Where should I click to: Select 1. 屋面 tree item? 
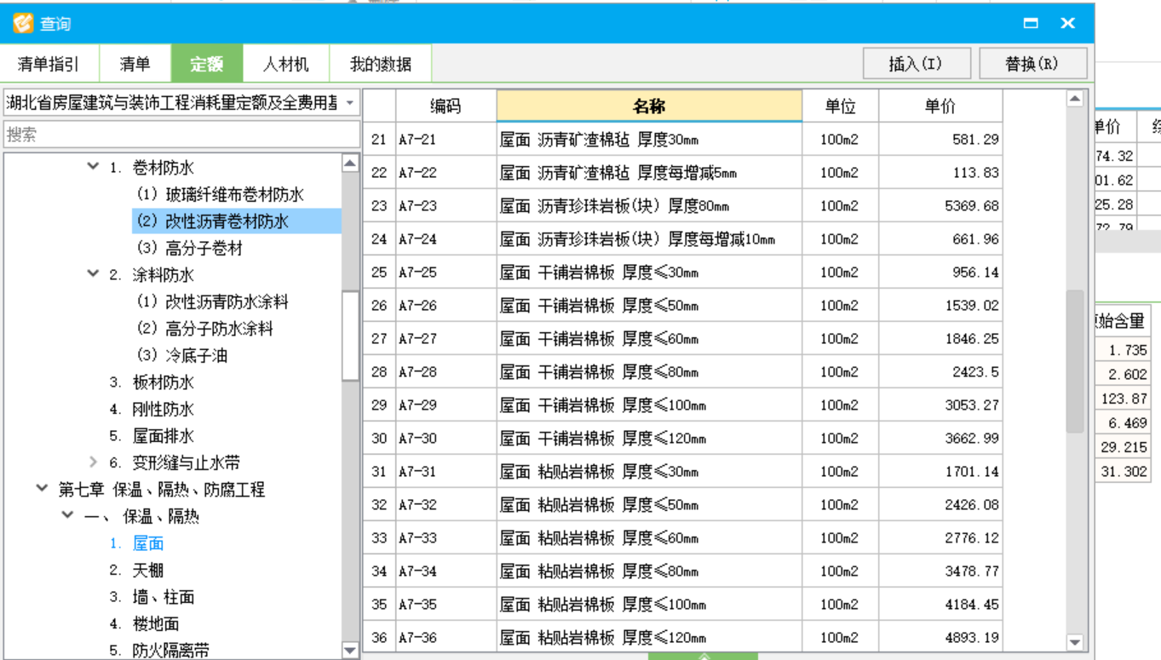point(136,543)
